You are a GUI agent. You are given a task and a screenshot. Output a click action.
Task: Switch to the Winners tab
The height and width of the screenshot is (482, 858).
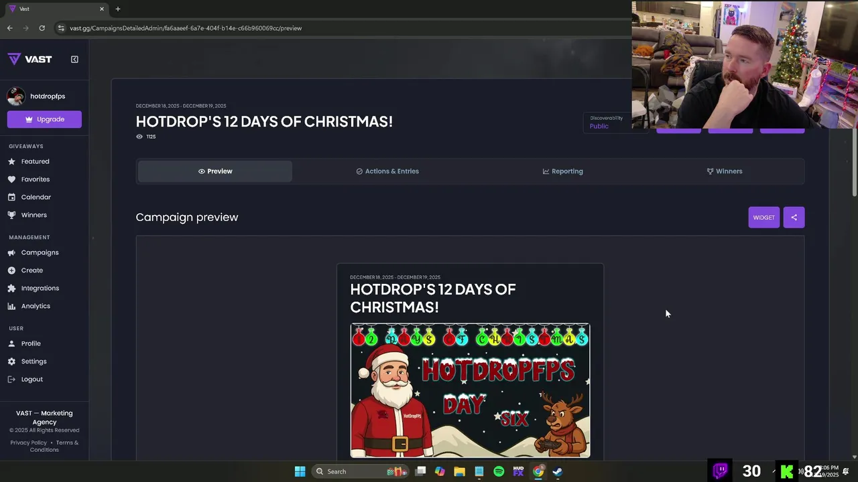coord(724,171)
